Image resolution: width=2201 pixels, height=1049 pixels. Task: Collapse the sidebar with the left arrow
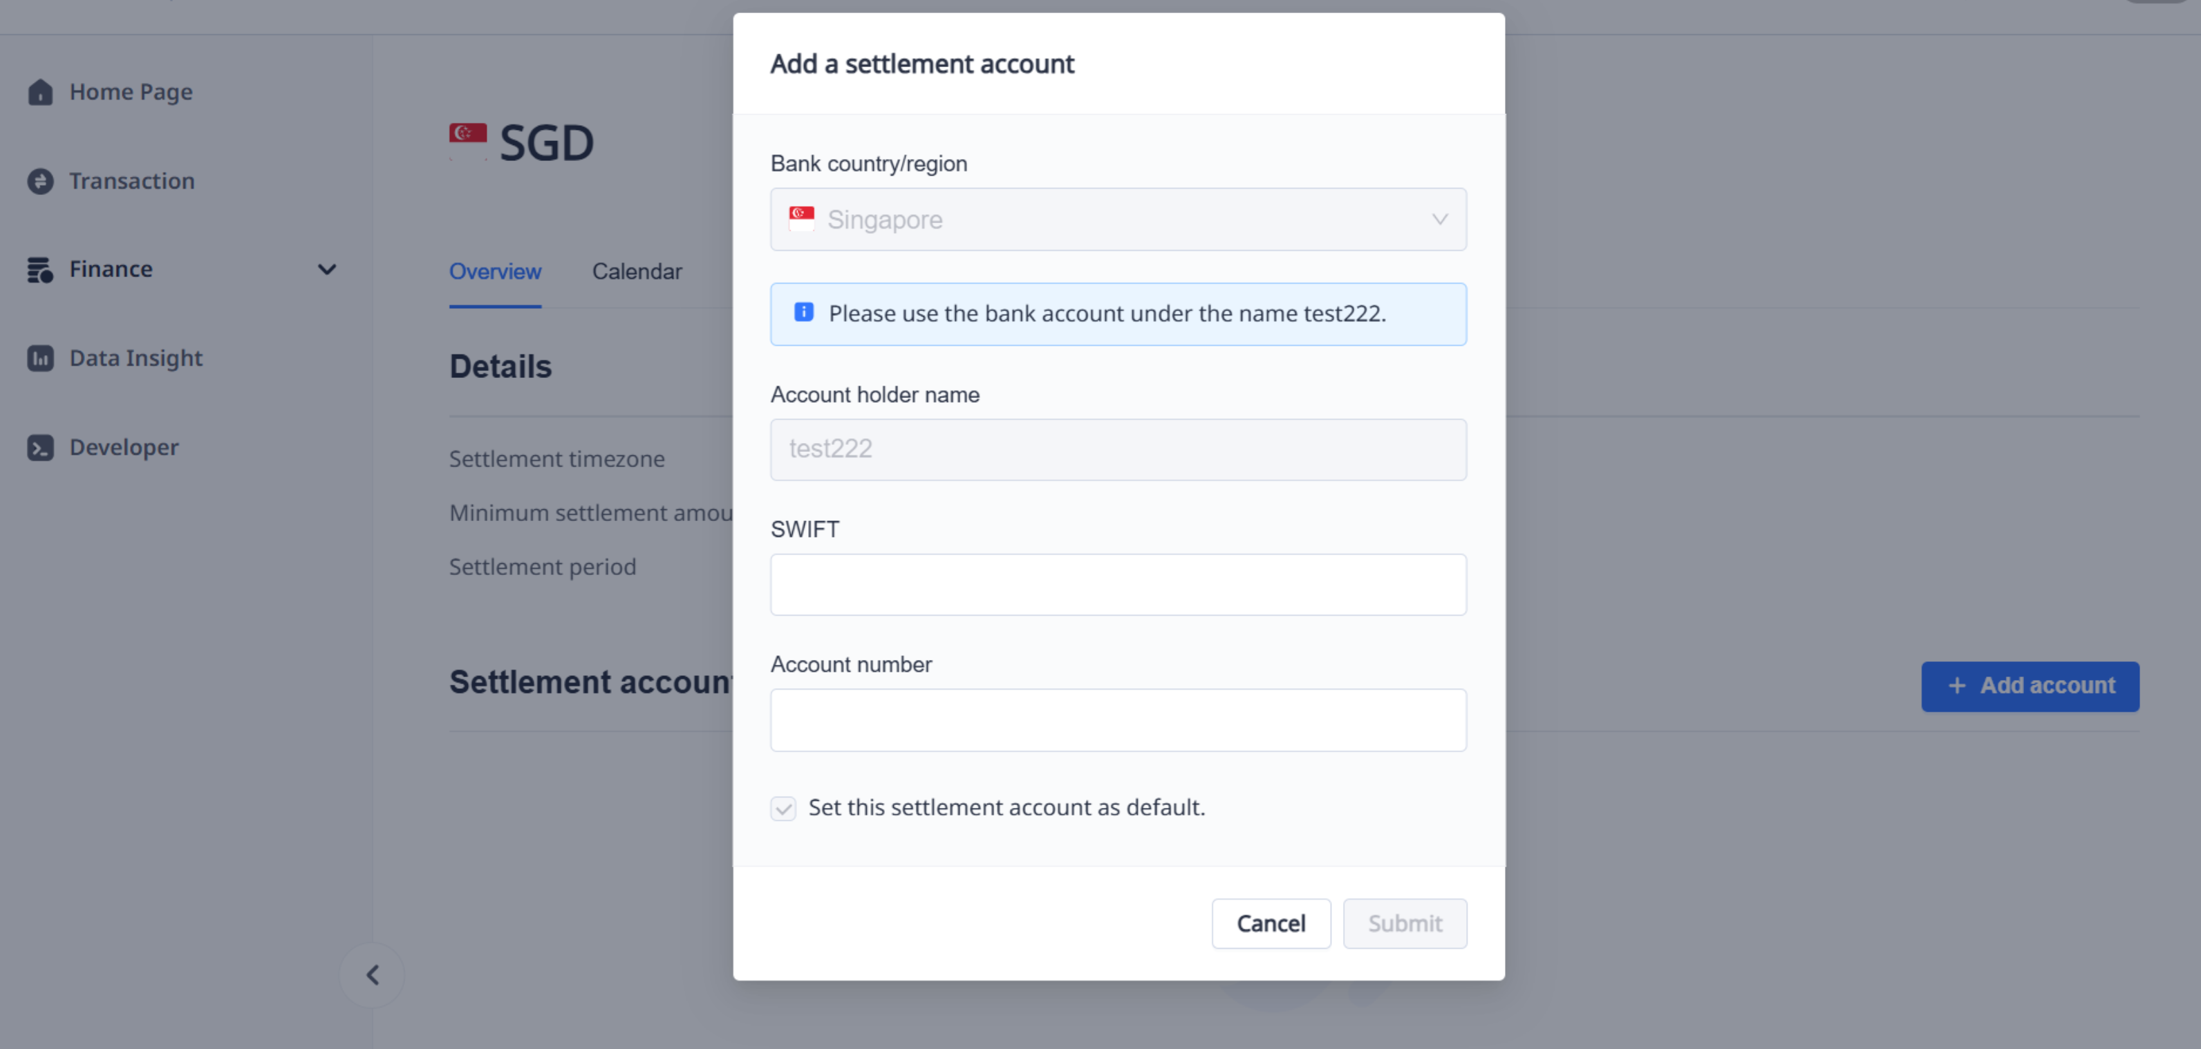pos(373,974)
